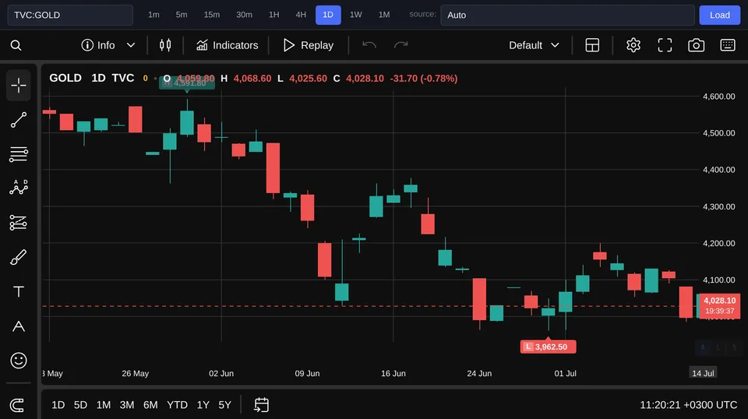Image resolution: width=748 pixels, height=419 pixels.
Task: Open chart settings gear
Action: (x=633, y=45)
